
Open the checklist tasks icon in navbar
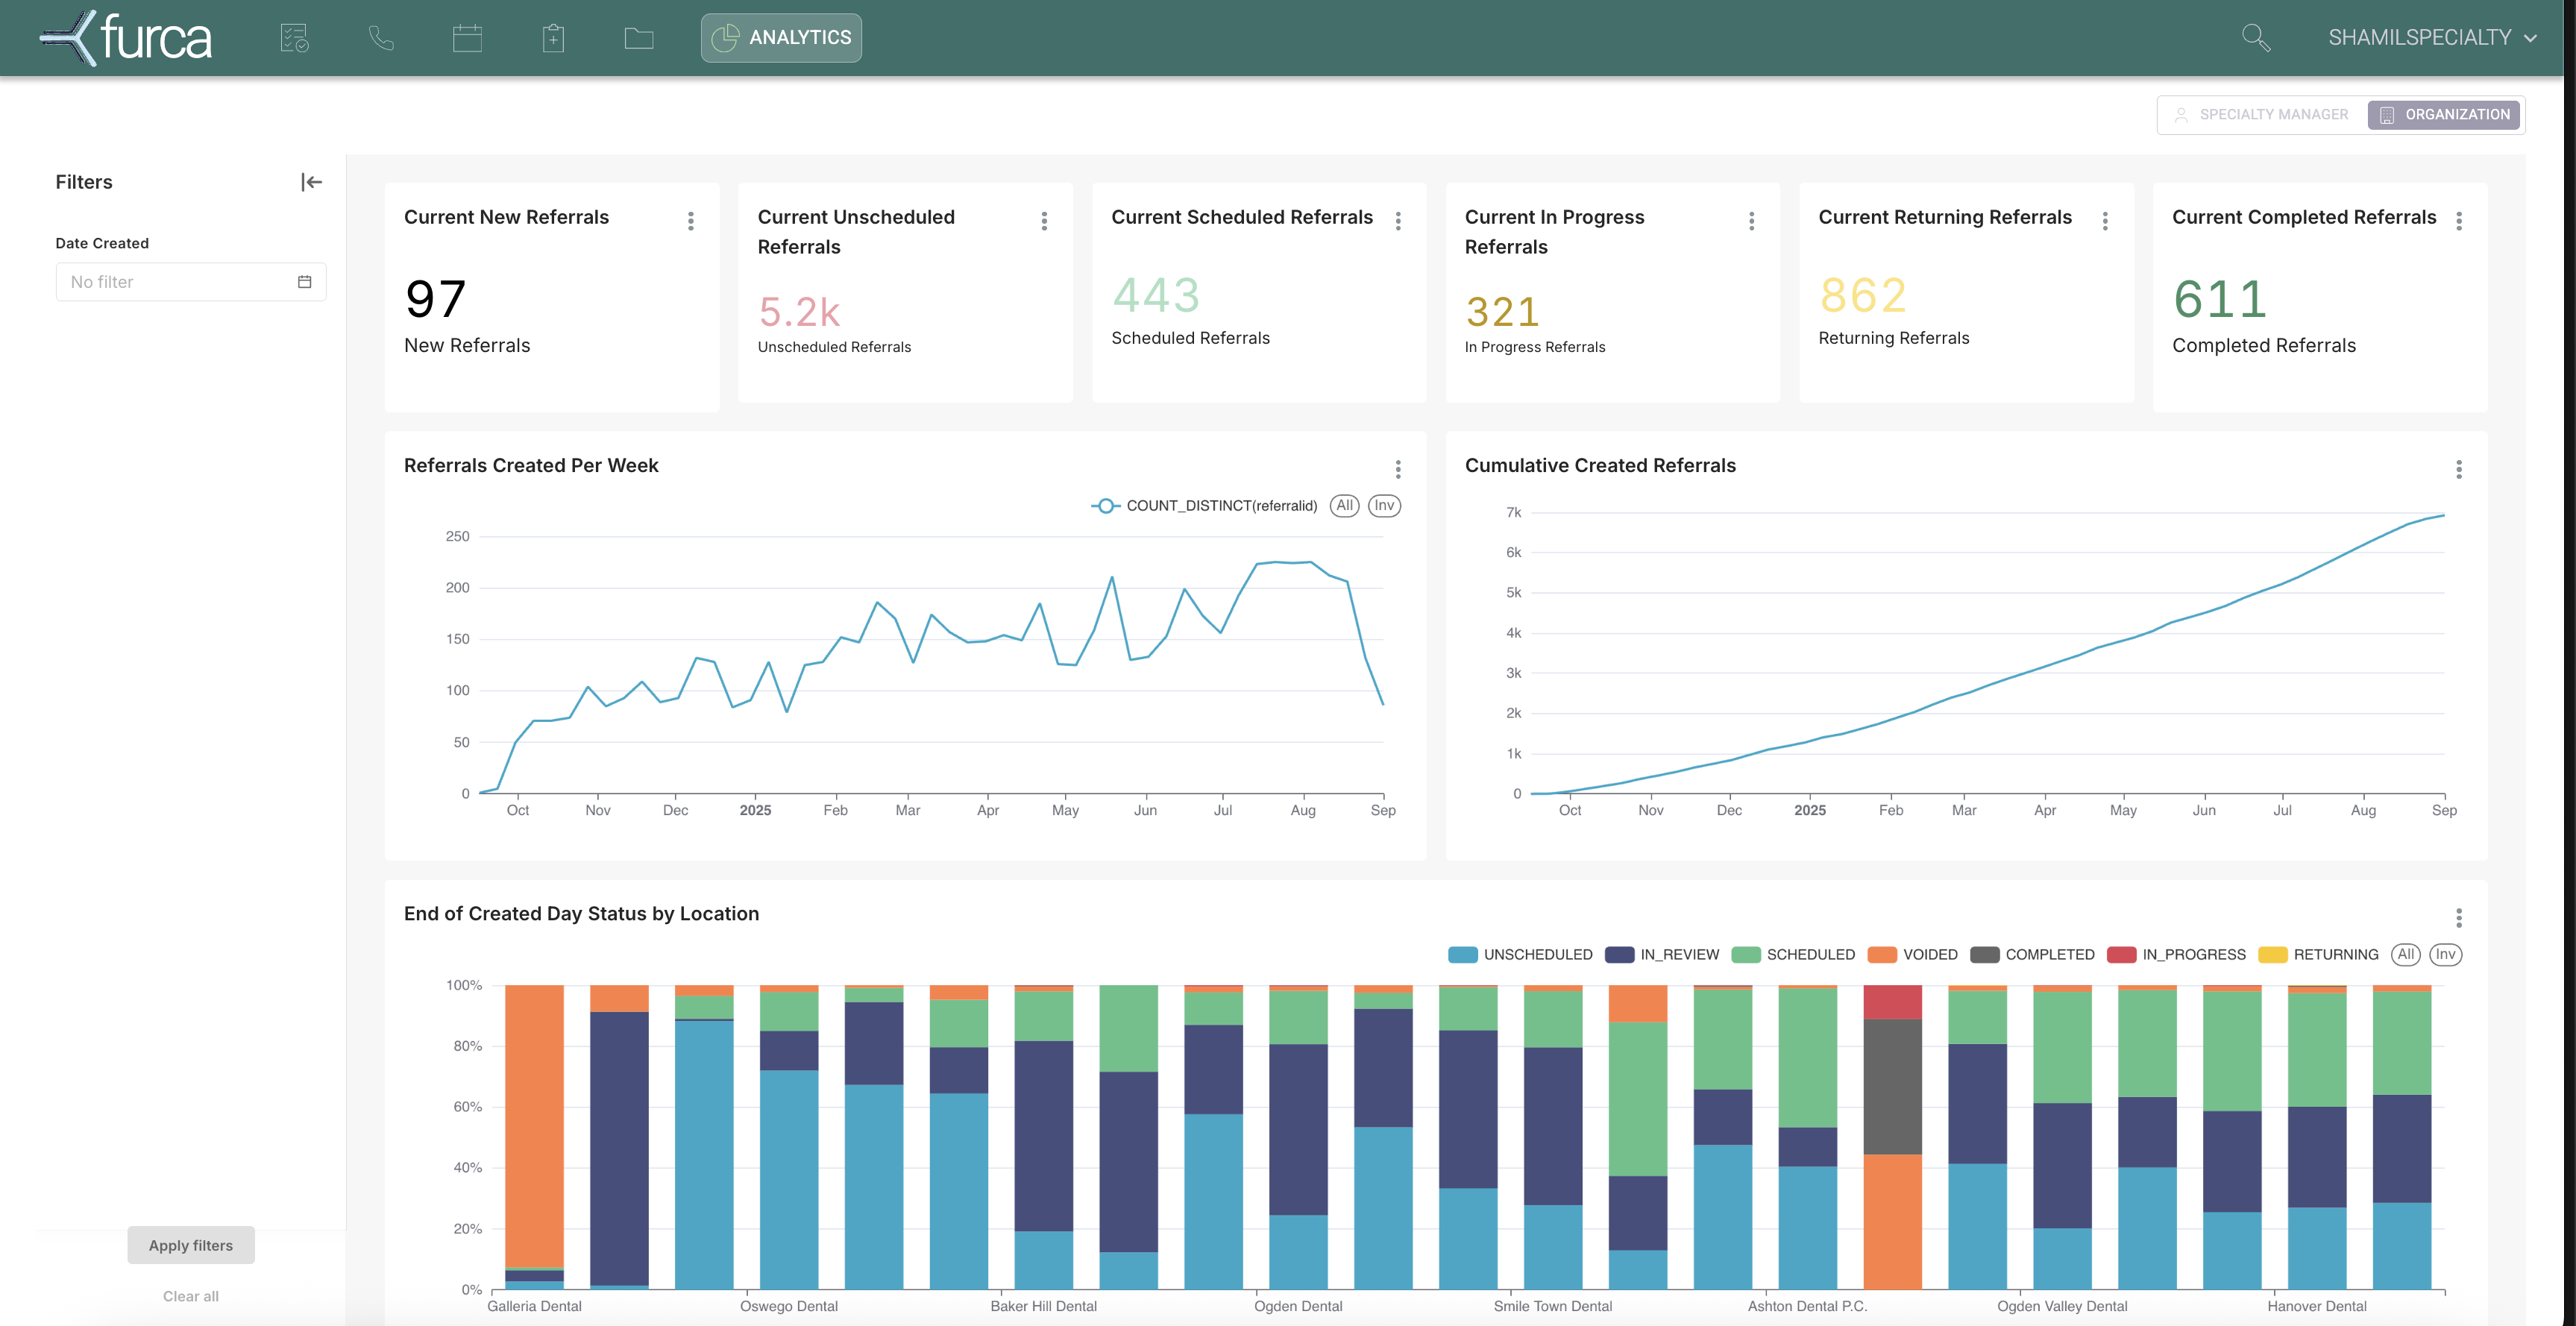294,38
